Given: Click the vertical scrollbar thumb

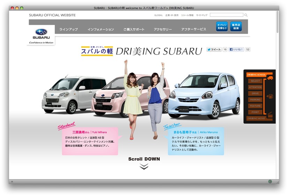Looking at the screenshot, I should [x=277, y=22].
